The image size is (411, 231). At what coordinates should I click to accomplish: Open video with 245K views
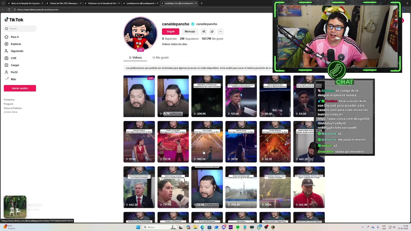click(275, 187)
